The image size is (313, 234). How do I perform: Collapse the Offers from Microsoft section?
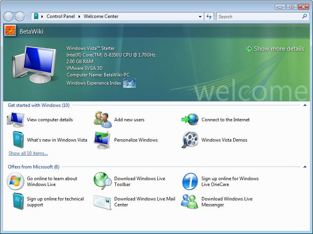point(305,167)
